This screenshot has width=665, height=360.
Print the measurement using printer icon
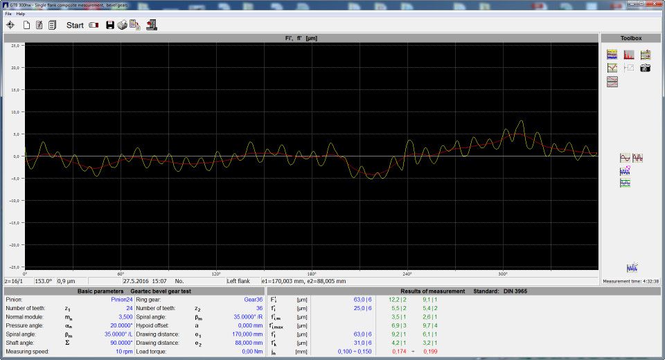(122, 25)
